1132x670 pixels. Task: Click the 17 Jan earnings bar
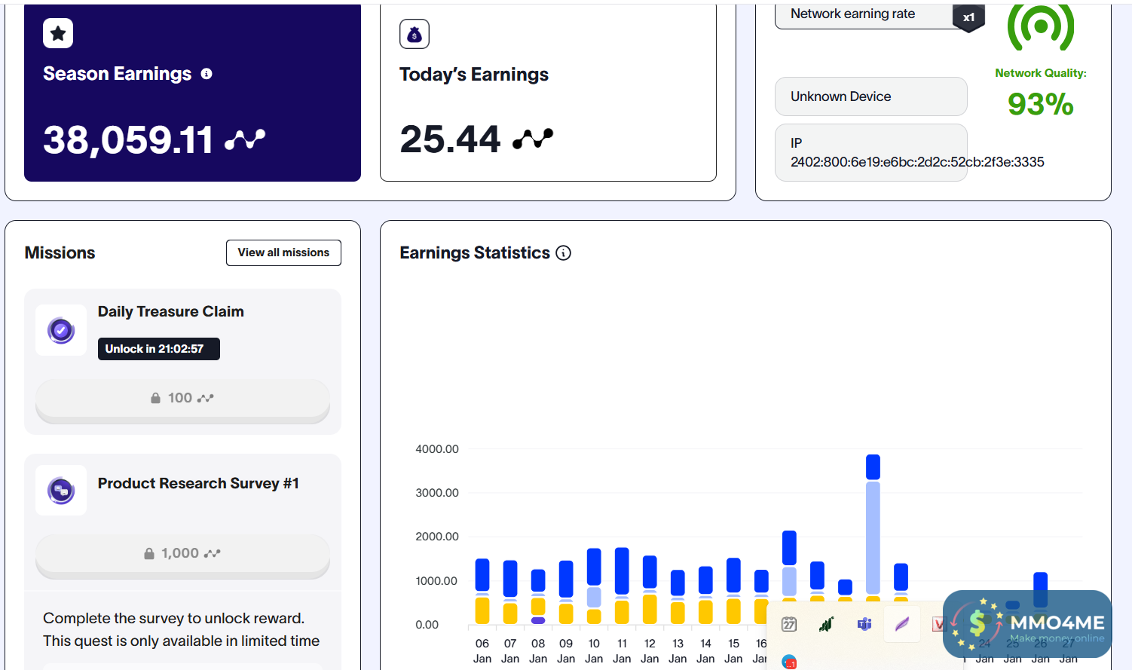tap(789, 565)
